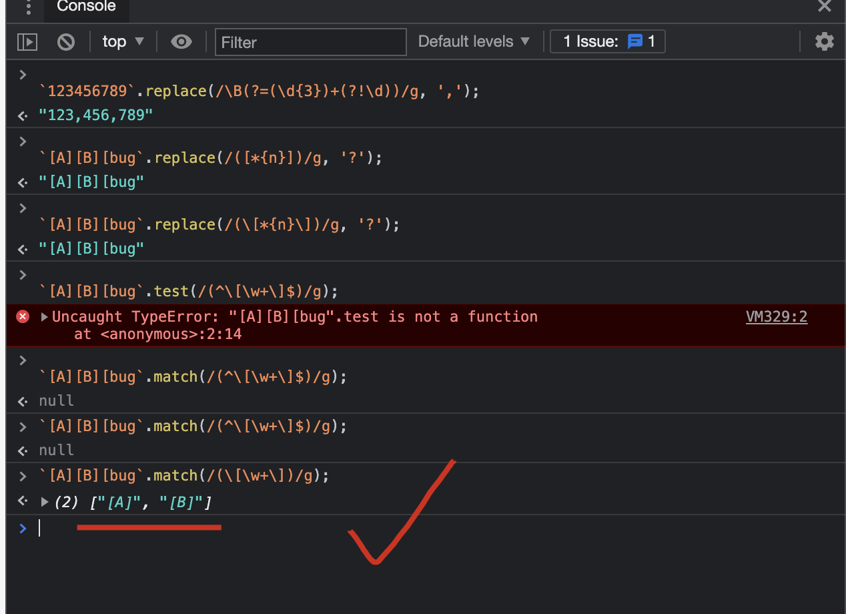Toggle the console sidebar panel icon
Viewport: 846px width, 614px height.
27,41
